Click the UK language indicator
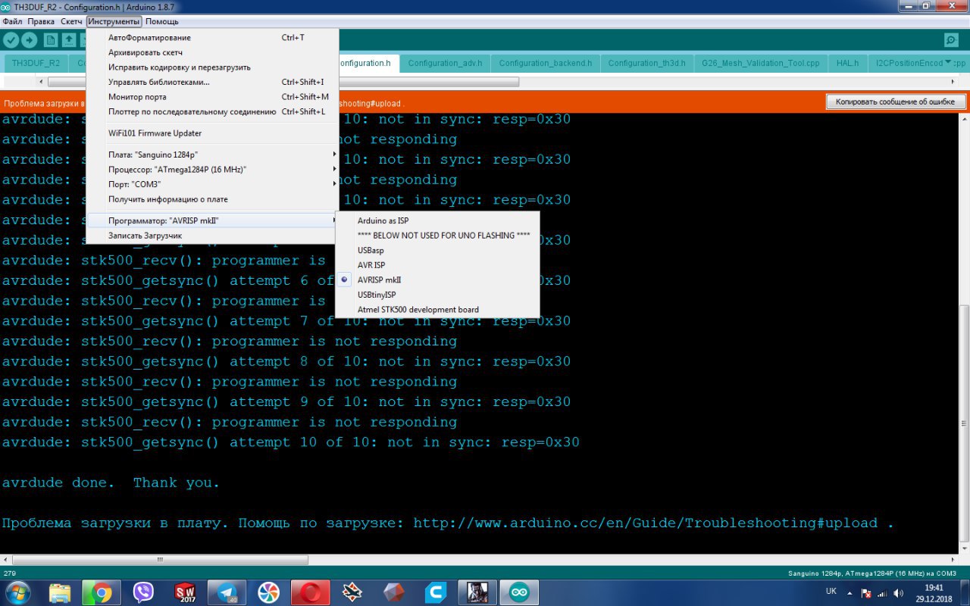Viewport: 970px width, 606px height. (x=831, y=591)
